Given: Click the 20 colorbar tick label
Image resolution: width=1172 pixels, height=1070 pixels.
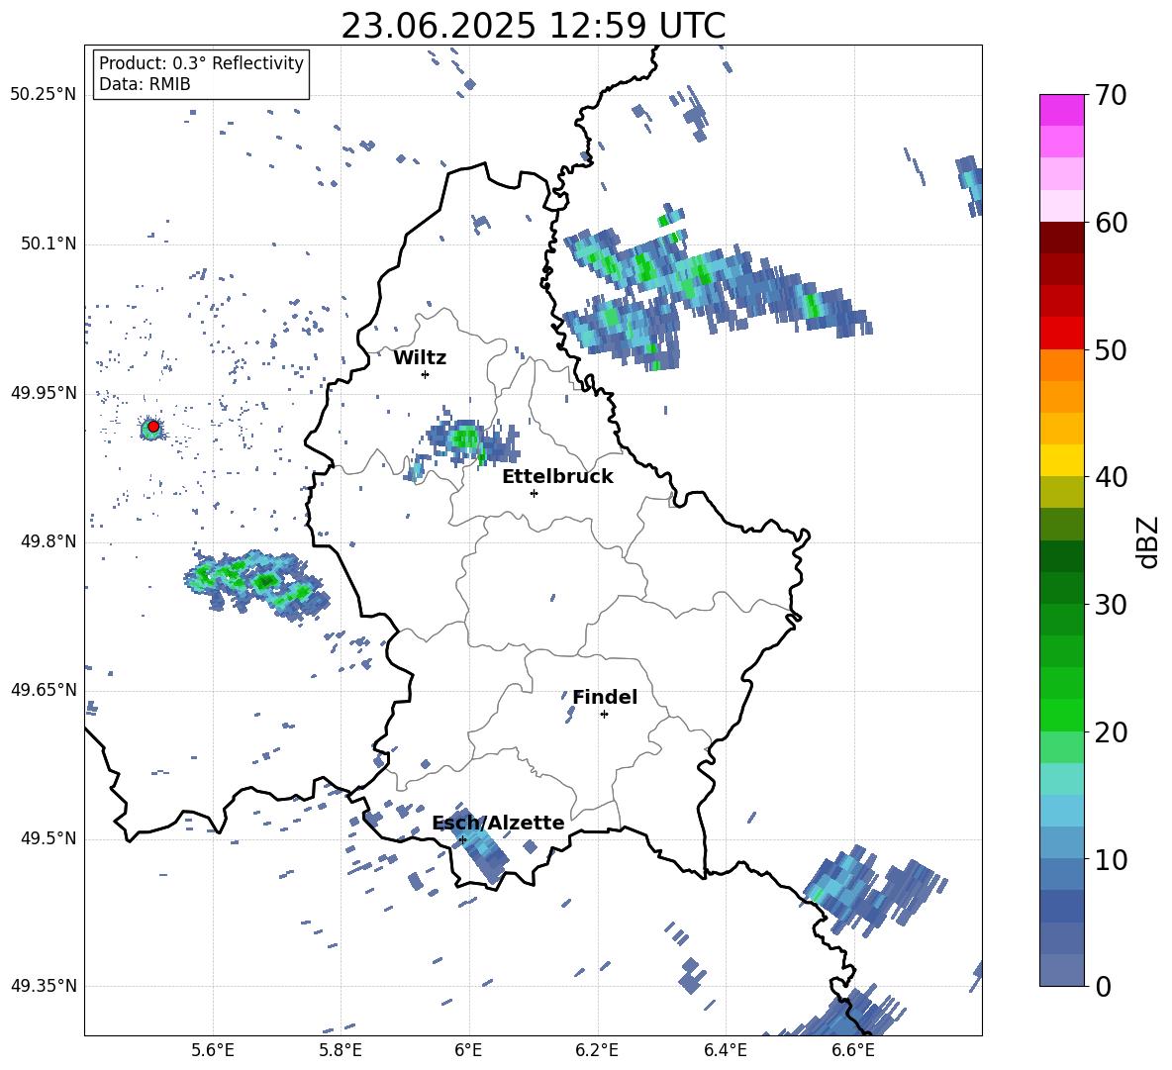Looking at the screenshot, I should (x=1111, y=732).
